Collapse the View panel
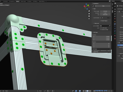 click(x=93, y=9)
